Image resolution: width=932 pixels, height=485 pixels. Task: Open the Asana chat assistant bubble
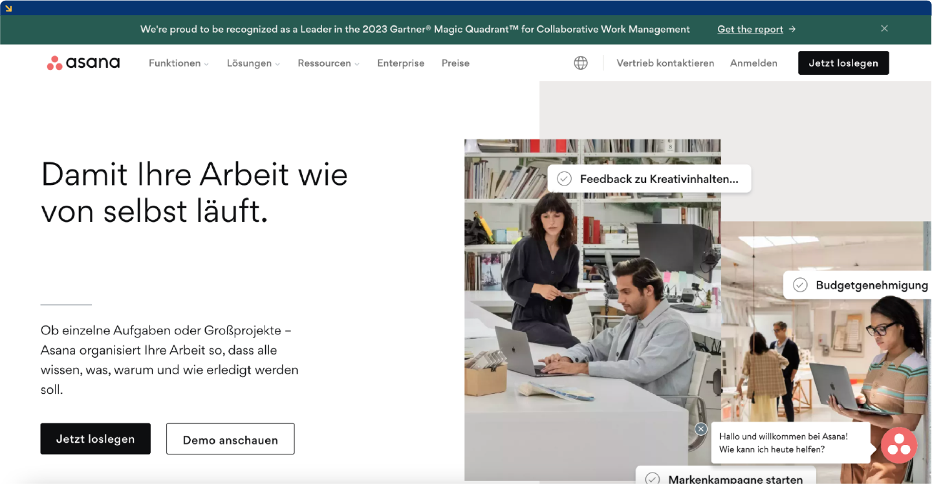click(x=899, y=445)
